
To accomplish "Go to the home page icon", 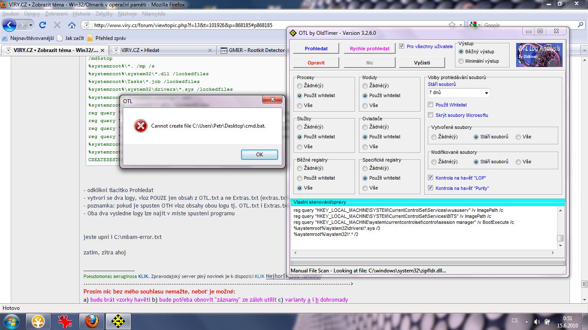I will click(71, 25).
